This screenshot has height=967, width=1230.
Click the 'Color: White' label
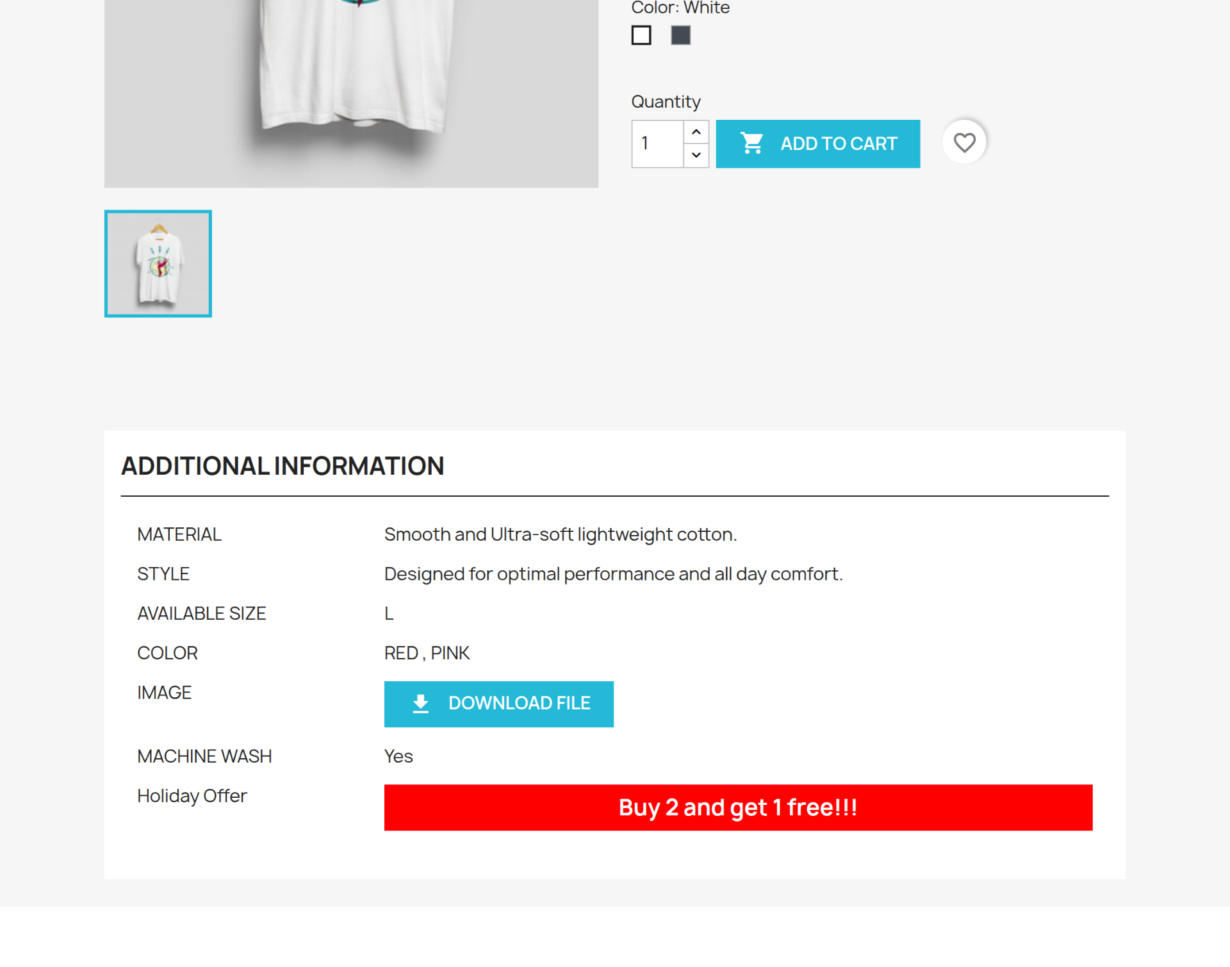tap(680, 8)
